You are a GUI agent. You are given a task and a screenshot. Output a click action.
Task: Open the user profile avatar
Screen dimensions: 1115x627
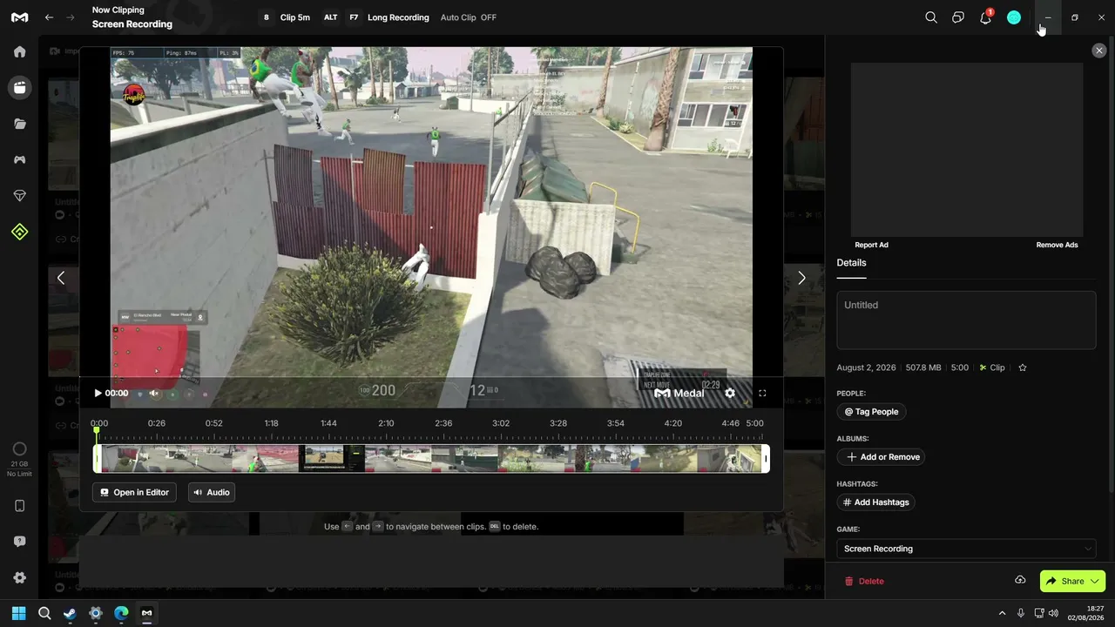[x=1014, y=17]
